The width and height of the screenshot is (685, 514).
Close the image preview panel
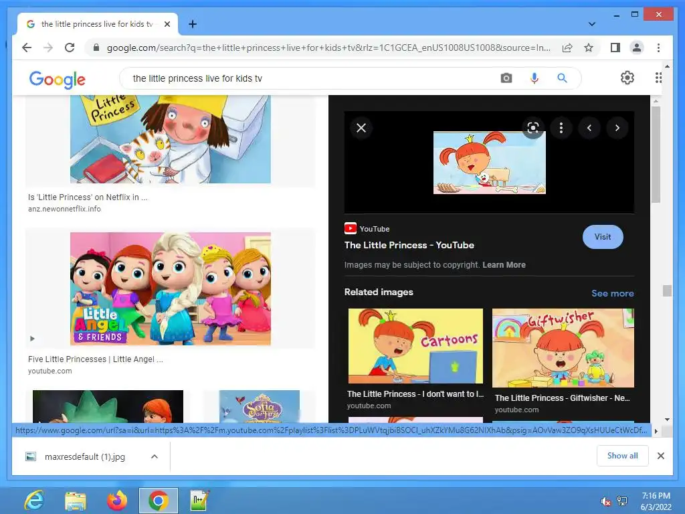361,128
